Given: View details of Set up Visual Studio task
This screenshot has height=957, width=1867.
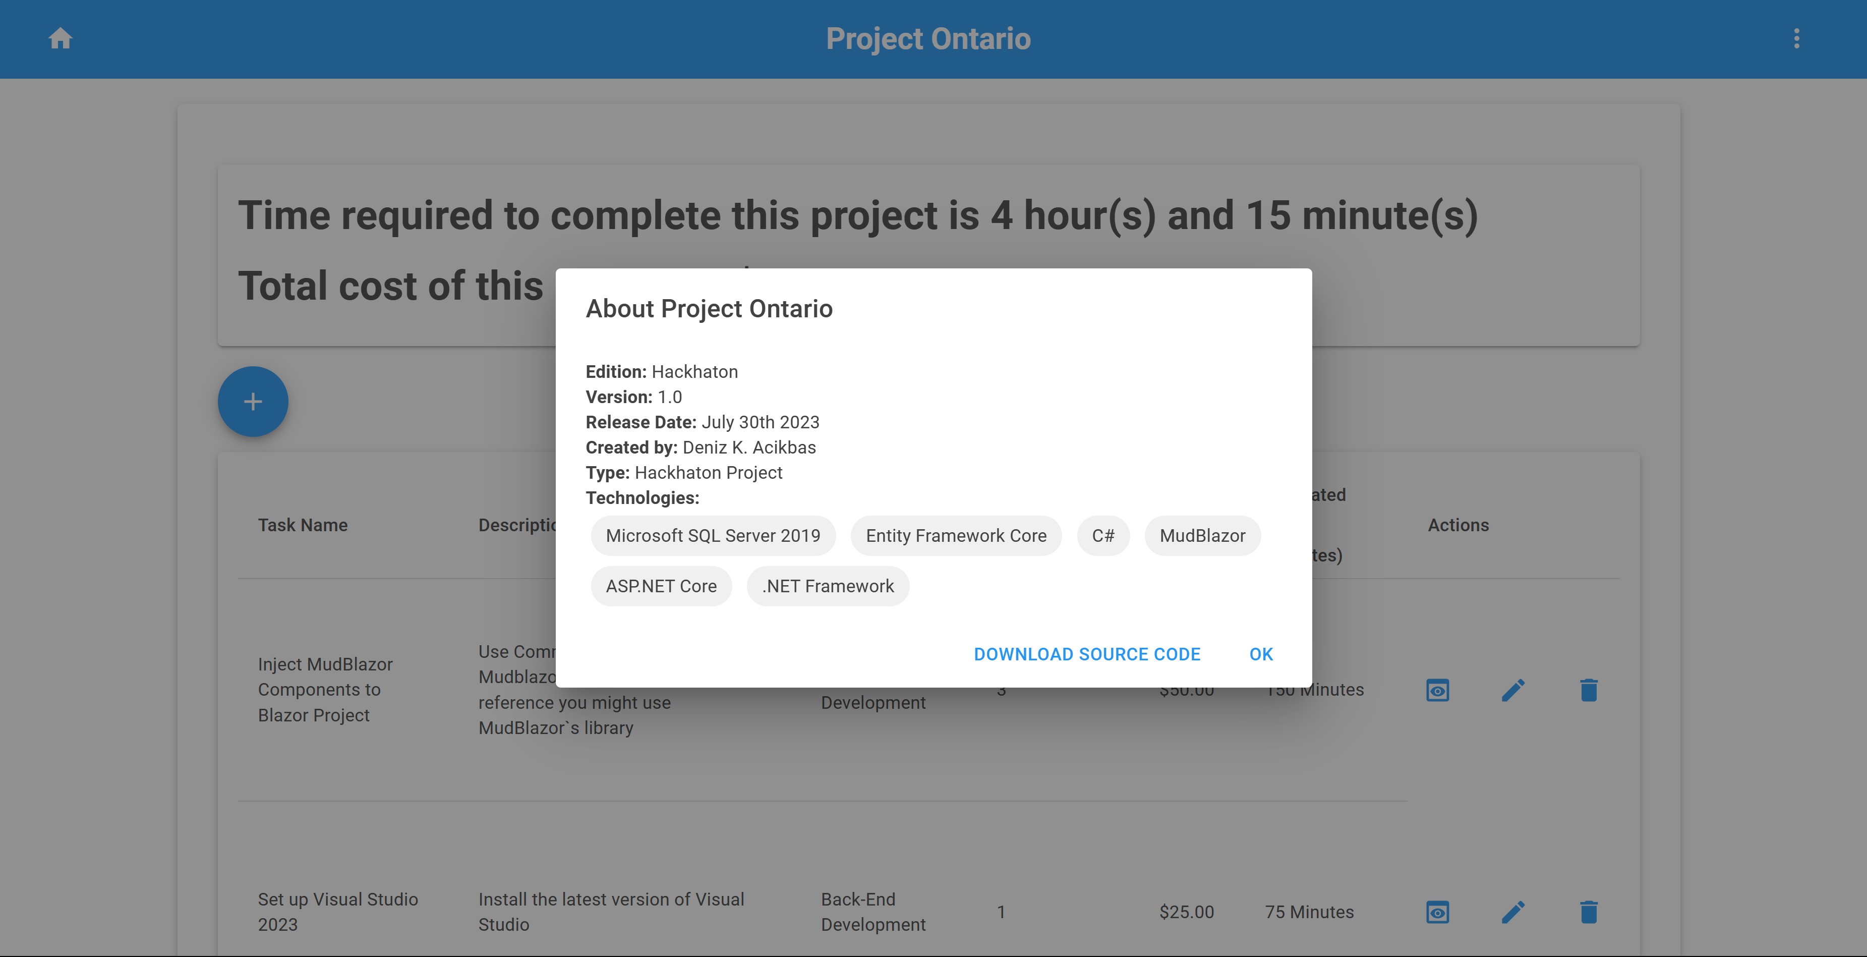Looking at the screenshot, I should (x=1437, y=911).
